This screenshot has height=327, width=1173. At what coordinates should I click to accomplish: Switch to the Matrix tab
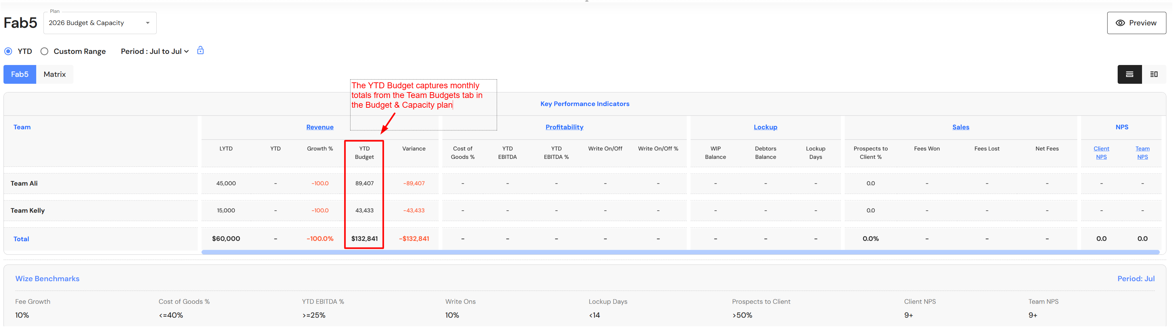pos(55,74)
